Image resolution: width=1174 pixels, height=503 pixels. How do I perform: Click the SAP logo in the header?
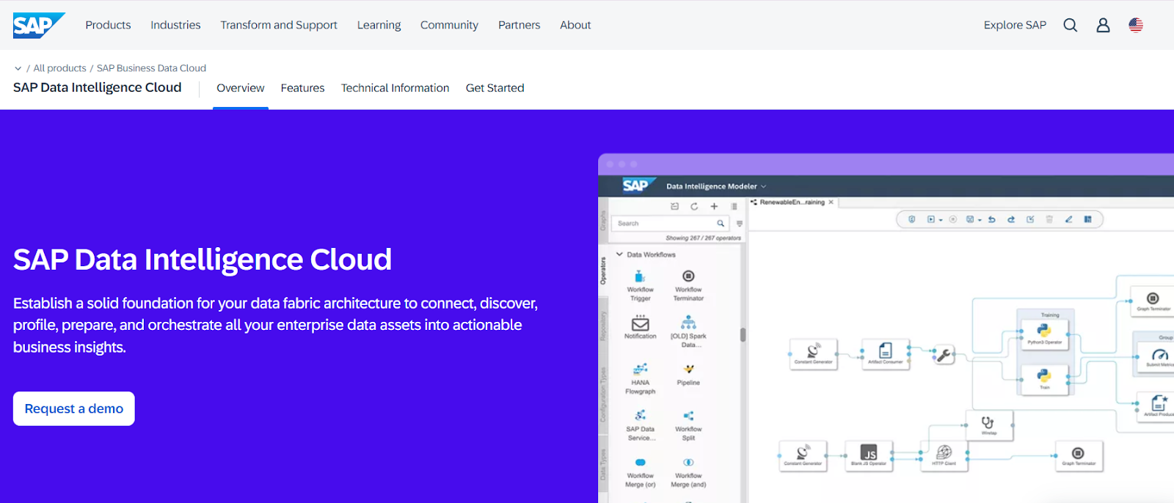(39, 25)
